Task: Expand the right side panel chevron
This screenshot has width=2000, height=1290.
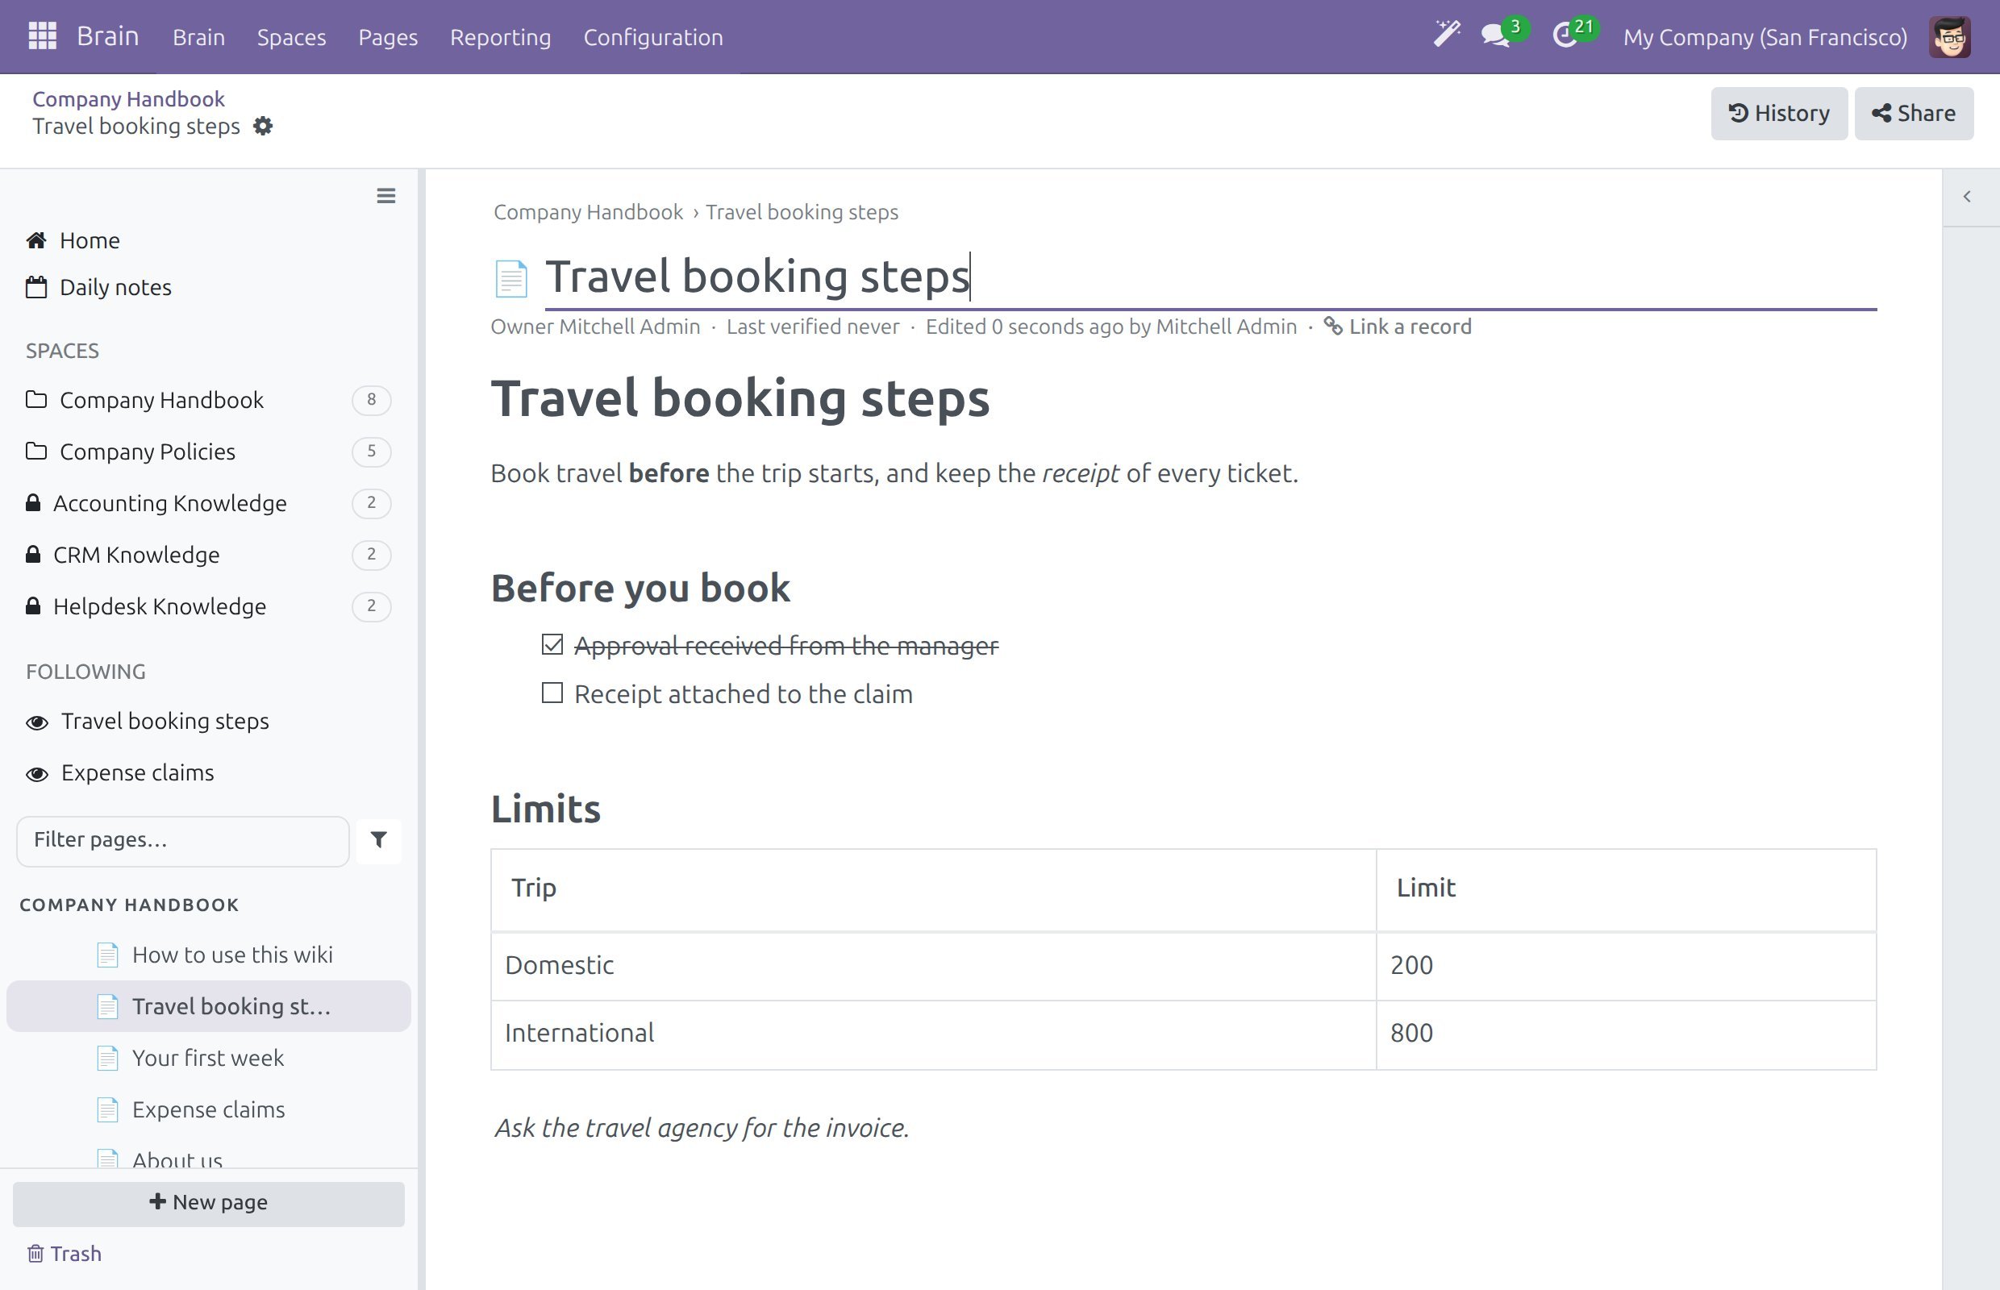Action: click(x=1966, y=197)
